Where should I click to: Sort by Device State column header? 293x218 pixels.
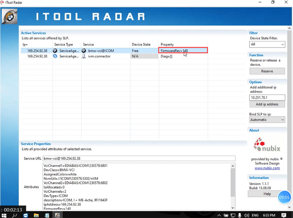pos(144,44)
